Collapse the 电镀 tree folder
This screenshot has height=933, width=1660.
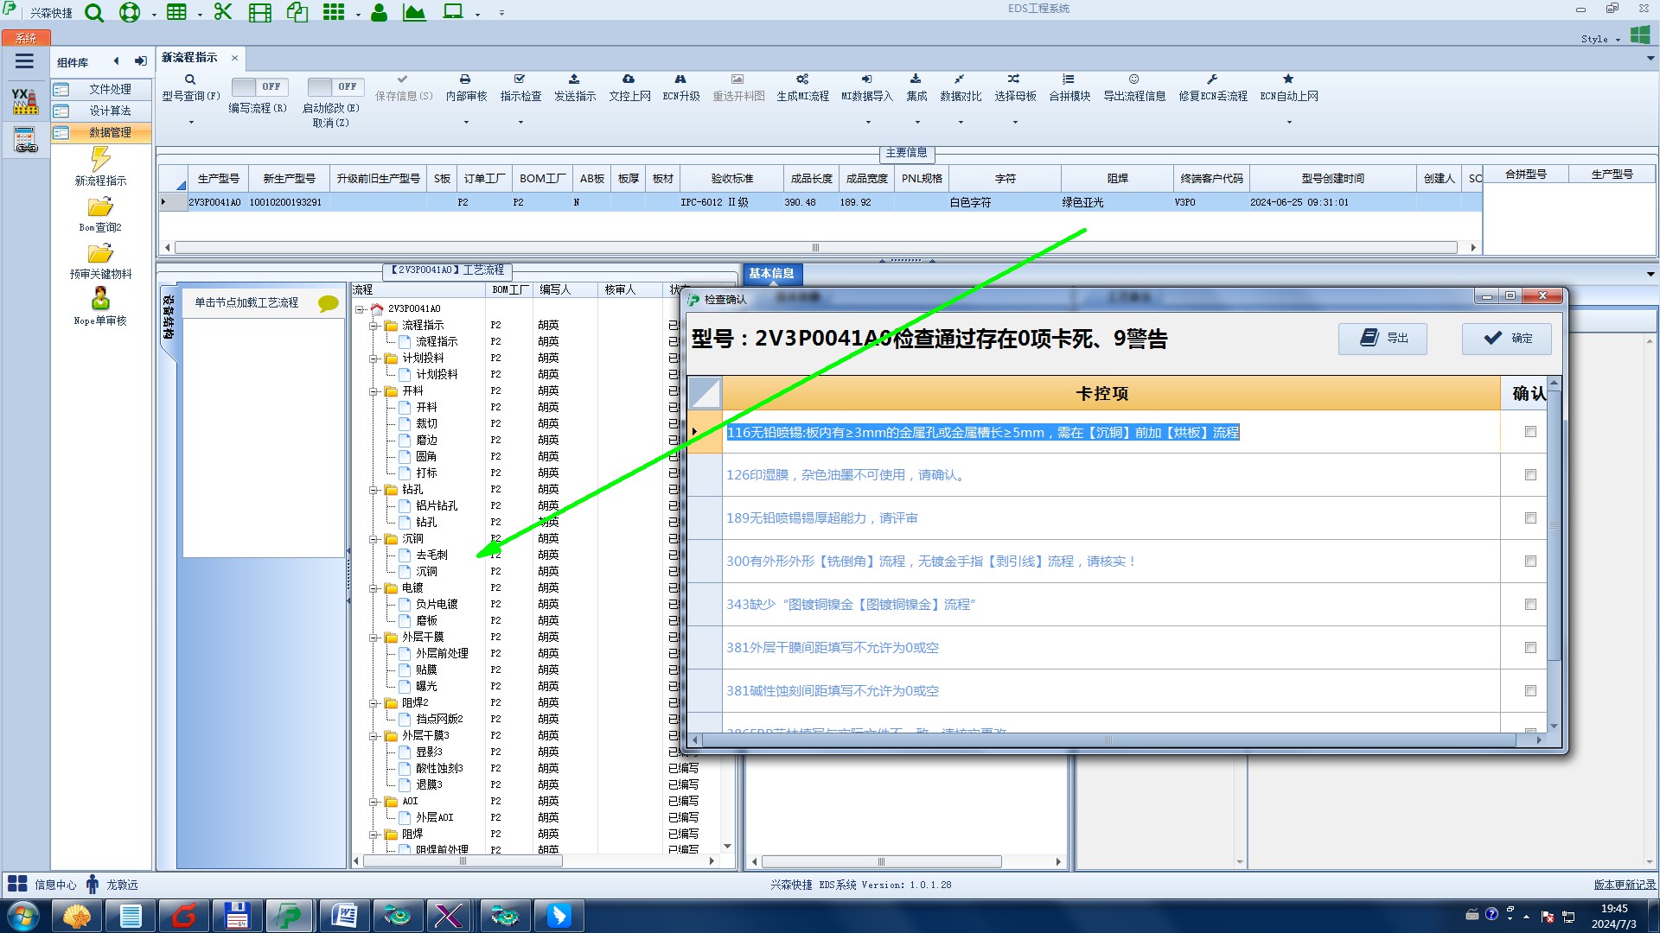(374, 588)
